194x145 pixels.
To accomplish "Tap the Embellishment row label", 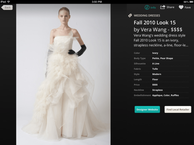I will 142,95.
